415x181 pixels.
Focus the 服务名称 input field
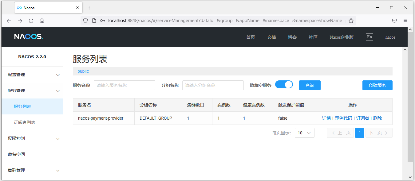(124, 85)
